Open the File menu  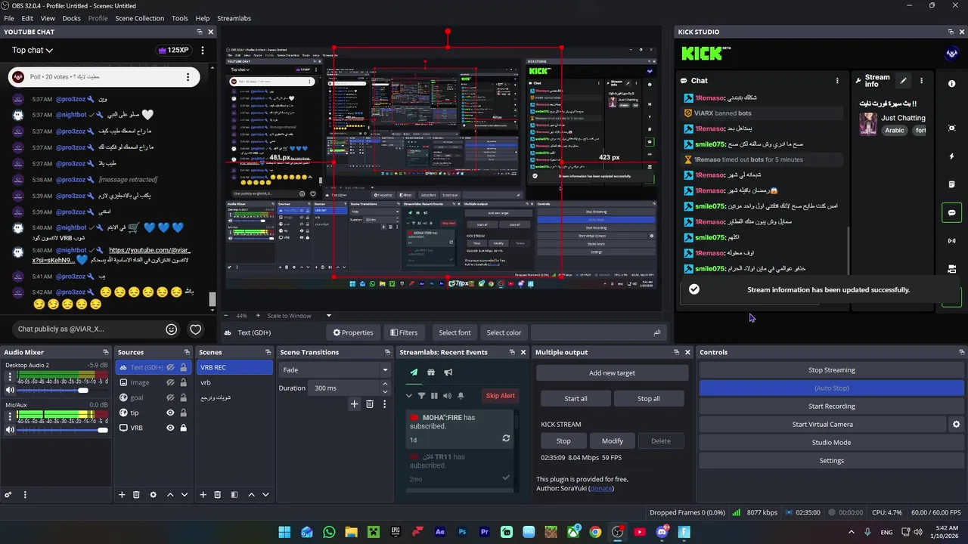(x=9, y=18)
